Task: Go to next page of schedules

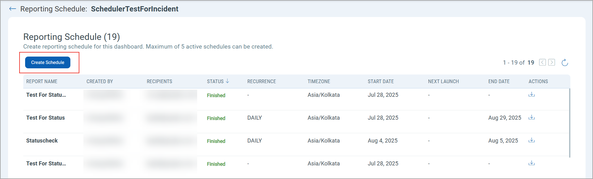Action: 551,62
